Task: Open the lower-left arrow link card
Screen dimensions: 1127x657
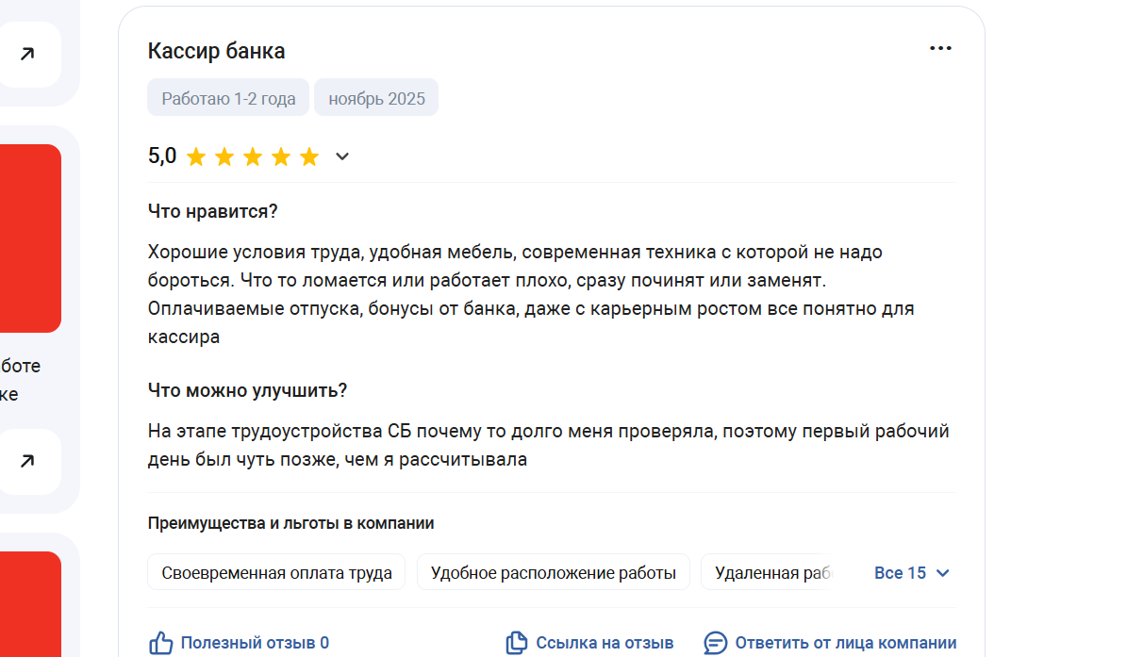Action: (x=27, y=461)
